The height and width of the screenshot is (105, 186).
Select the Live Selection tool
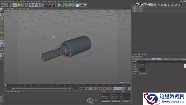pyautogui.click(x=11, y=5)
